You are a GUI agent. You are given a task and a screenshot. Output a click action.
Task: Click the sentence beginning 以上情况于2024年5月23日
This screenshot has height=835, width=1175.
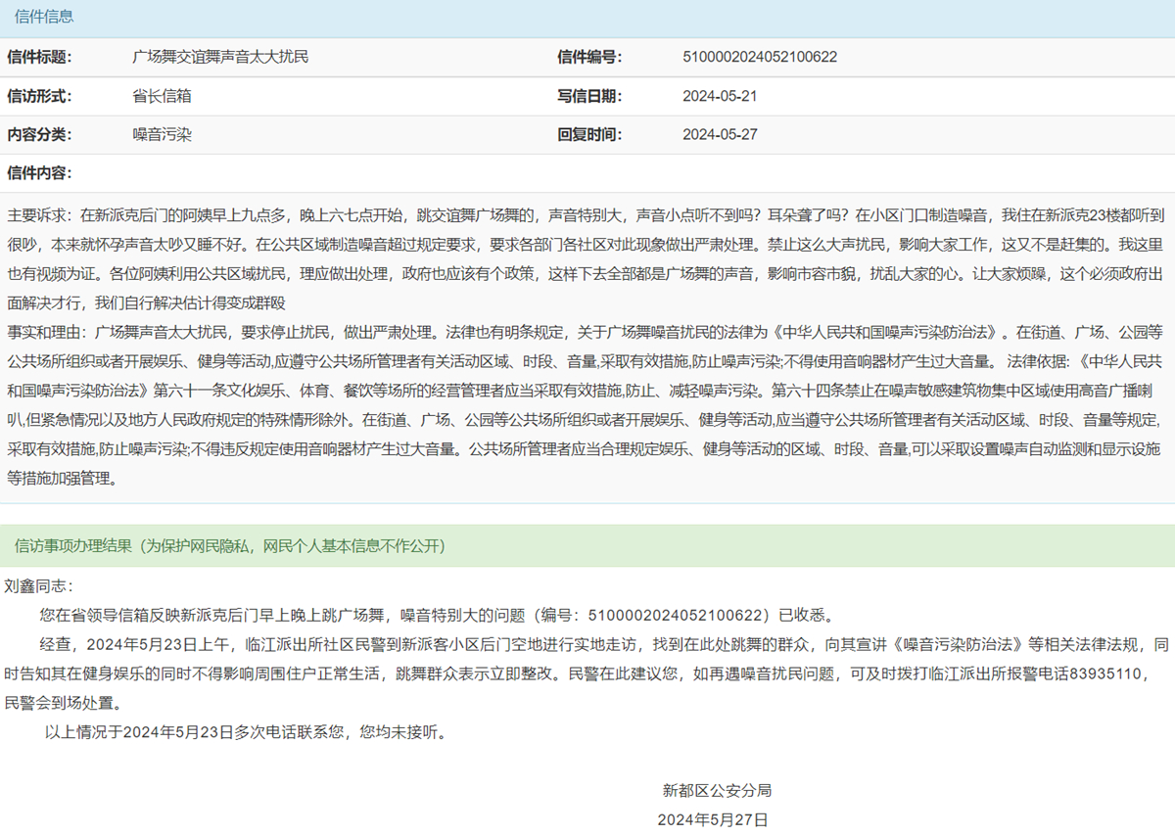point(246,731)
